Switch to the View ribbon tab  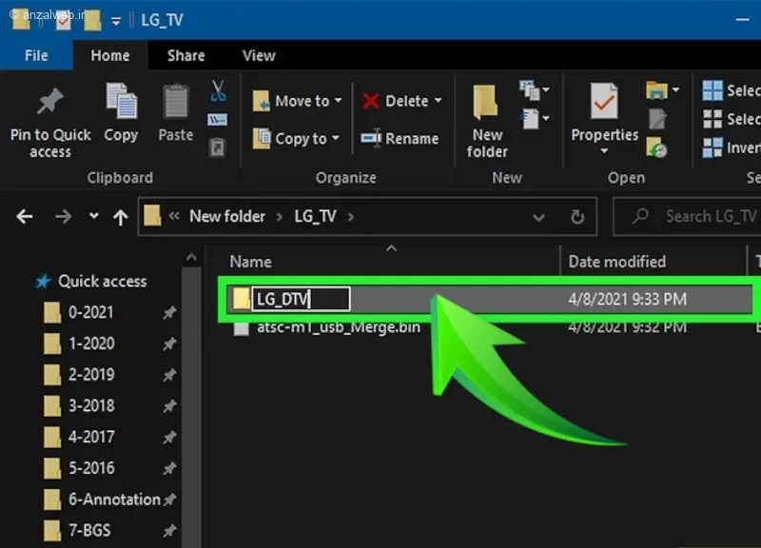coord(259,55)
